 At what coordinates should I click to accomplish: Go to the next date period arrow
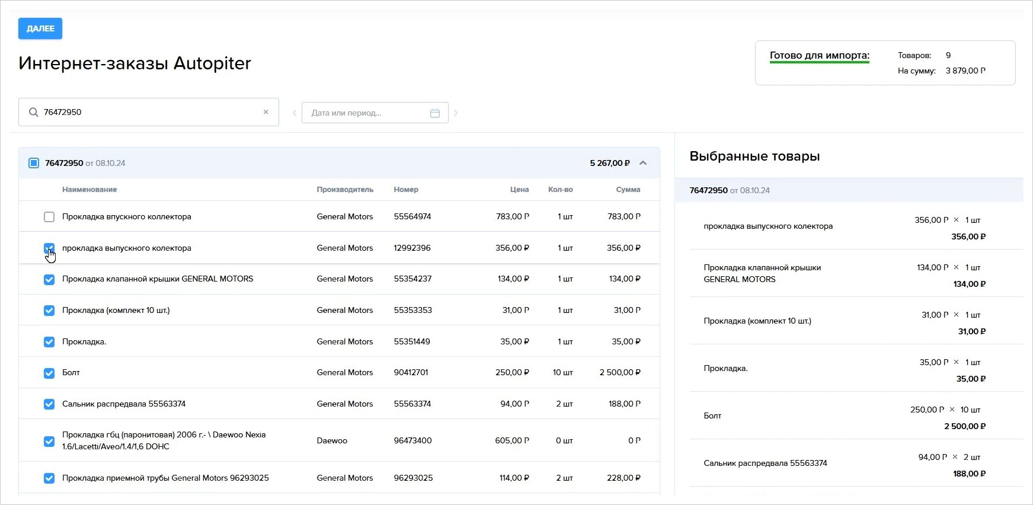click(x=456, y=113)
